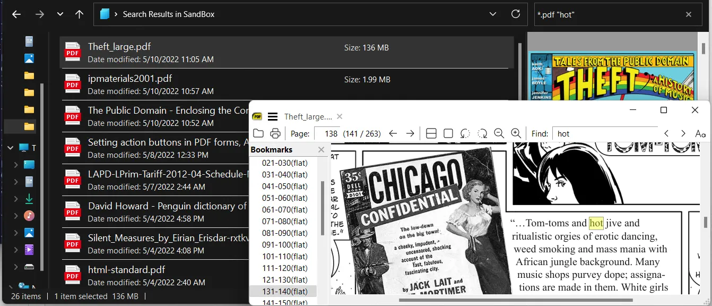Close the Theft_large tab in PDF viewer
712x306 pixels.
[x=340, y=116]
